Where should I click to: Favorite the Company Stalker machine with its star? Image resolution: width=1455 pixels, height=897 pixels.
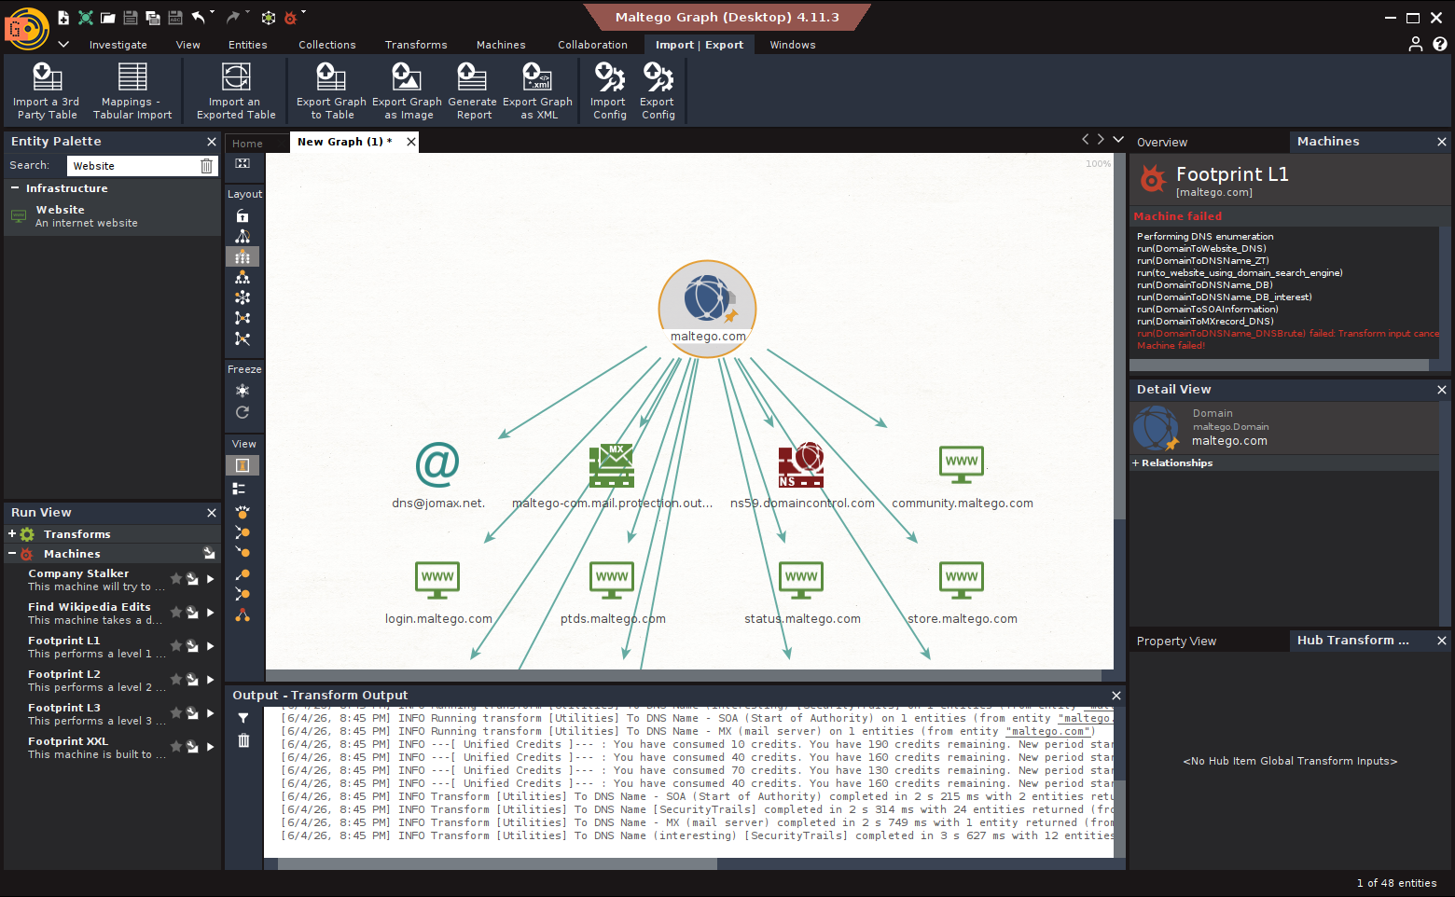click(175, 578)
